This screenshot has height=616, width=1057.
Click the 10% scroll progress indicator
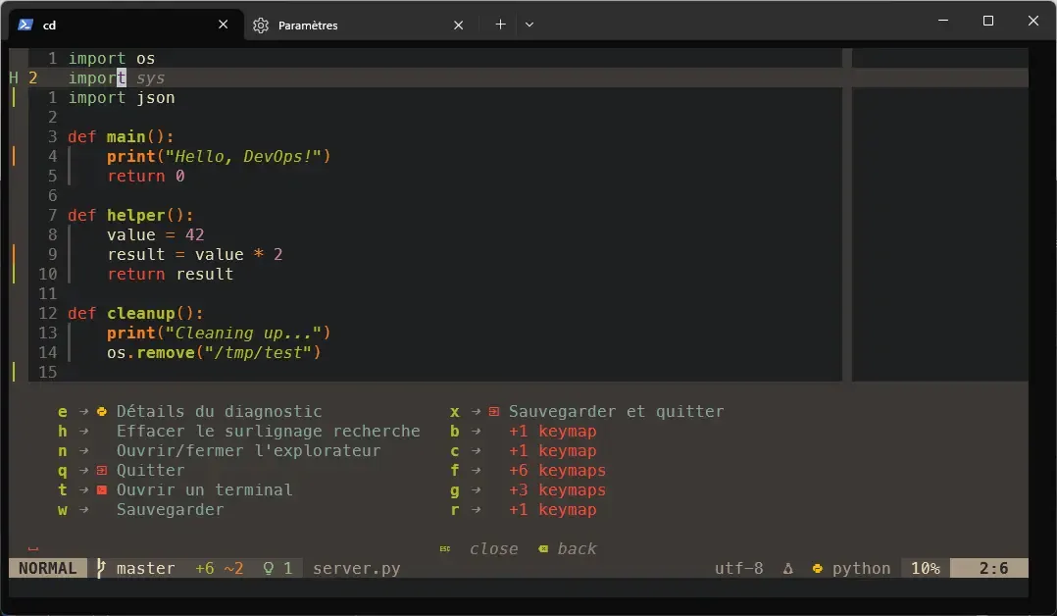coord(925,568)
